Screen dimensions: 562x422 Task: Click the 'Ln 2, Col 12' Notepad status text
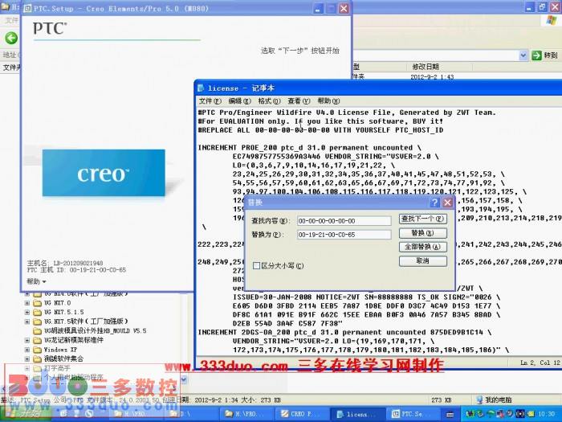point(540,363)
